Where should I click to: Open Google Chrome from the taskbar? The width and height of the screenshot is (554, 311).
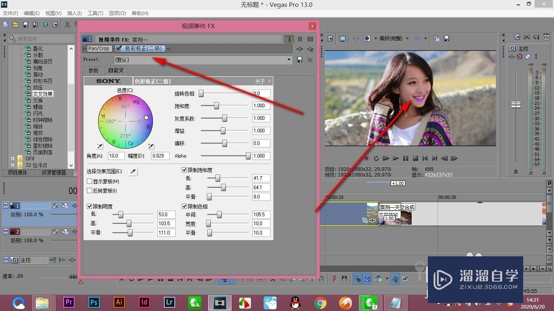[320, 302]
